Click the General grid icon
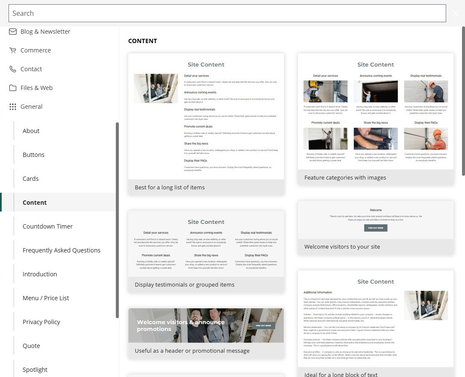Viewport: 465px width, 377px height. tap(13, 107)
